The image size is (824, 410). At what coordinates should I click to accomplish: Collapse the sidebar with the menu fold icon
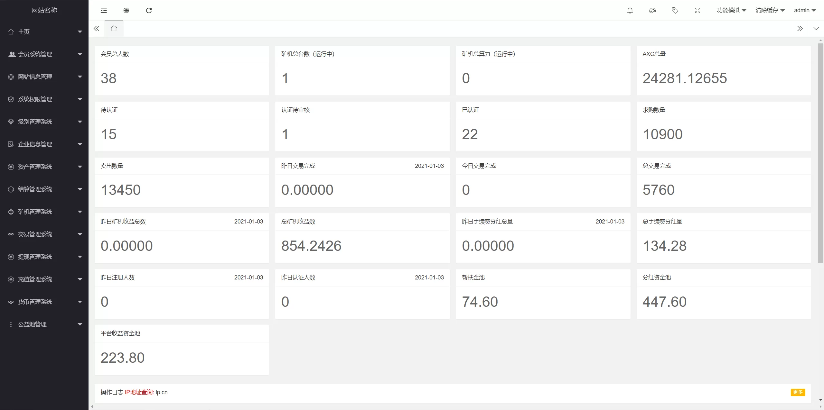pyautogui.click(x=104, y=11)
